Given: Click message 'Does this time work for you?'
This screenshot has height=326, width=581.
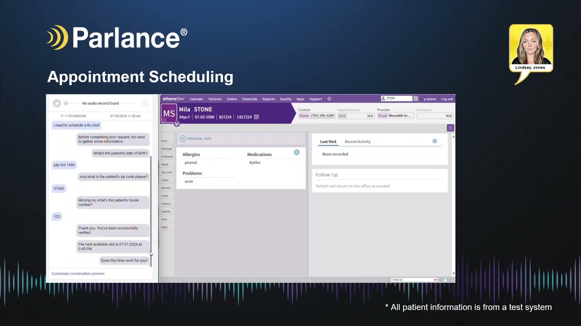Looking at the screenshot, I should click(x=124, y=260).
